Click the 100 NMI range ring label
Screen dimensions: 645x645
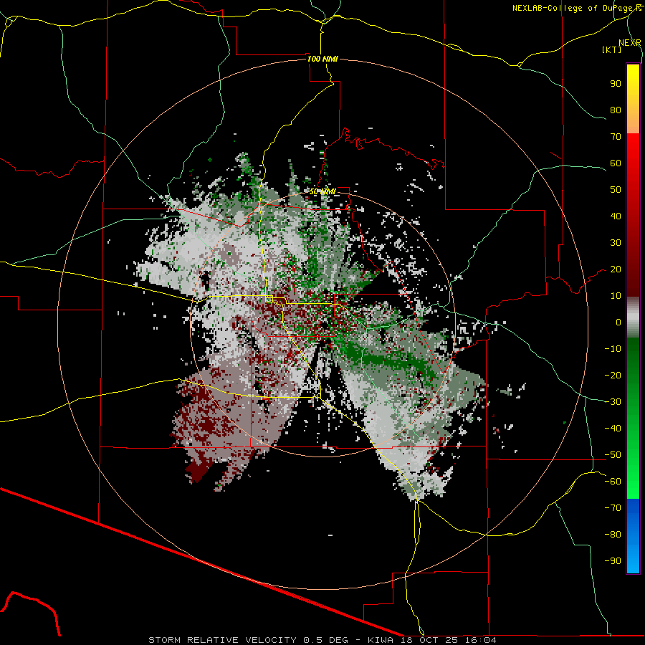point(322,59)
